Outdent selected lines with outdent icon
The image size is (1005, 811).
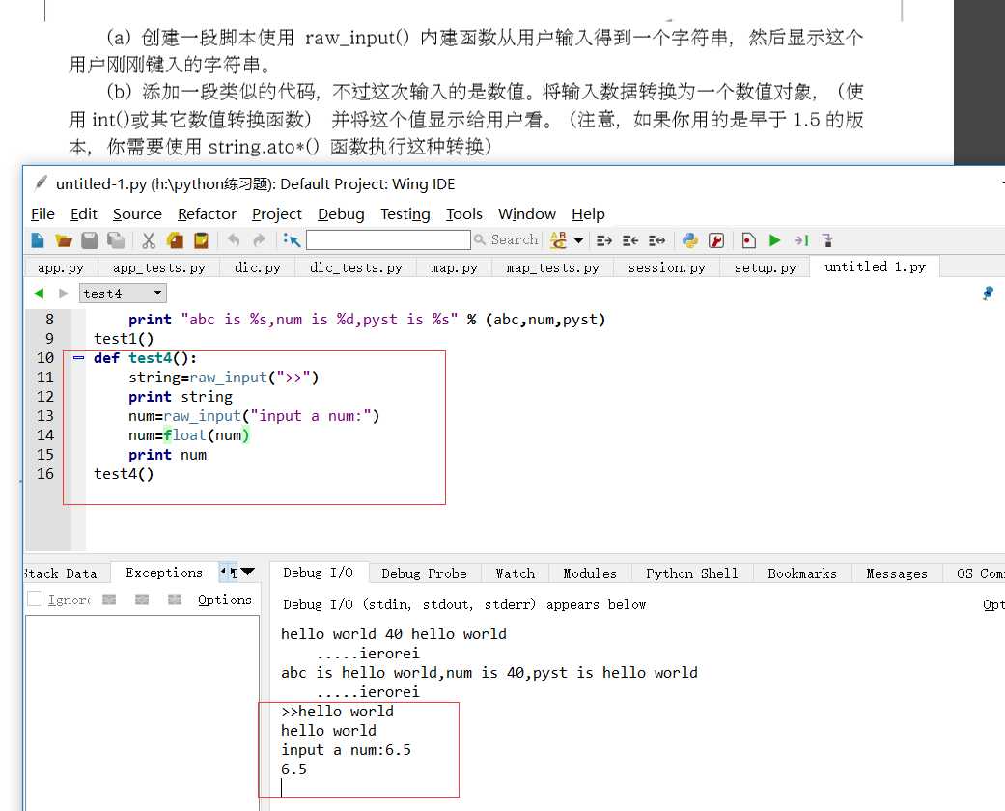[x=630, y=240]
